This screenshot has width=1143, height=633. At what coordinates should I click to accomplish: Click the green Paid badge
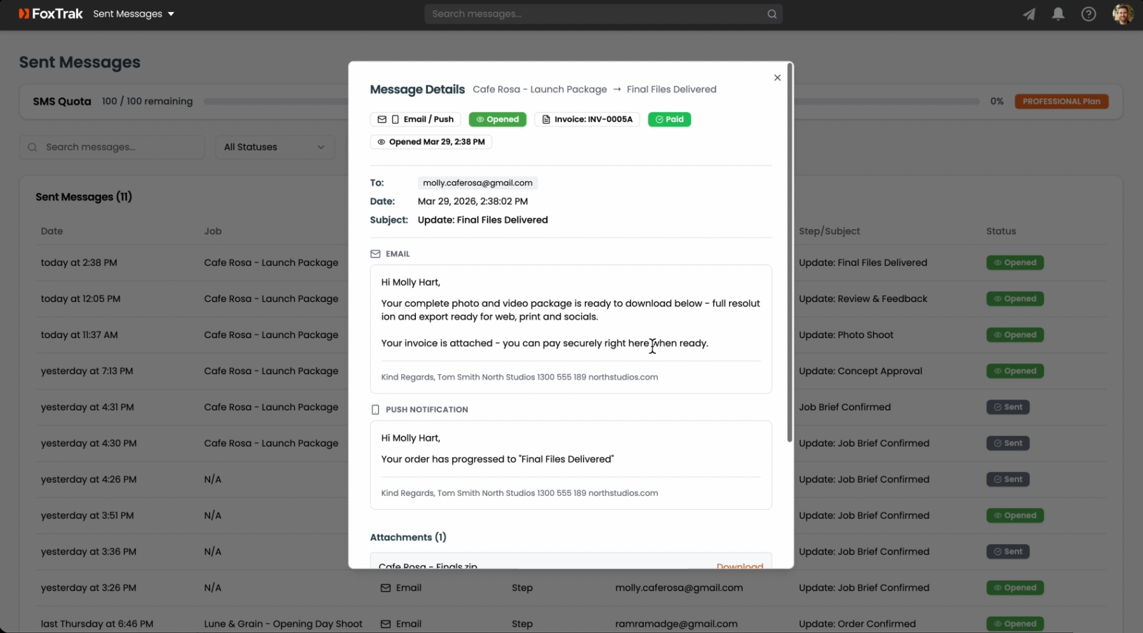coord(669,119)
